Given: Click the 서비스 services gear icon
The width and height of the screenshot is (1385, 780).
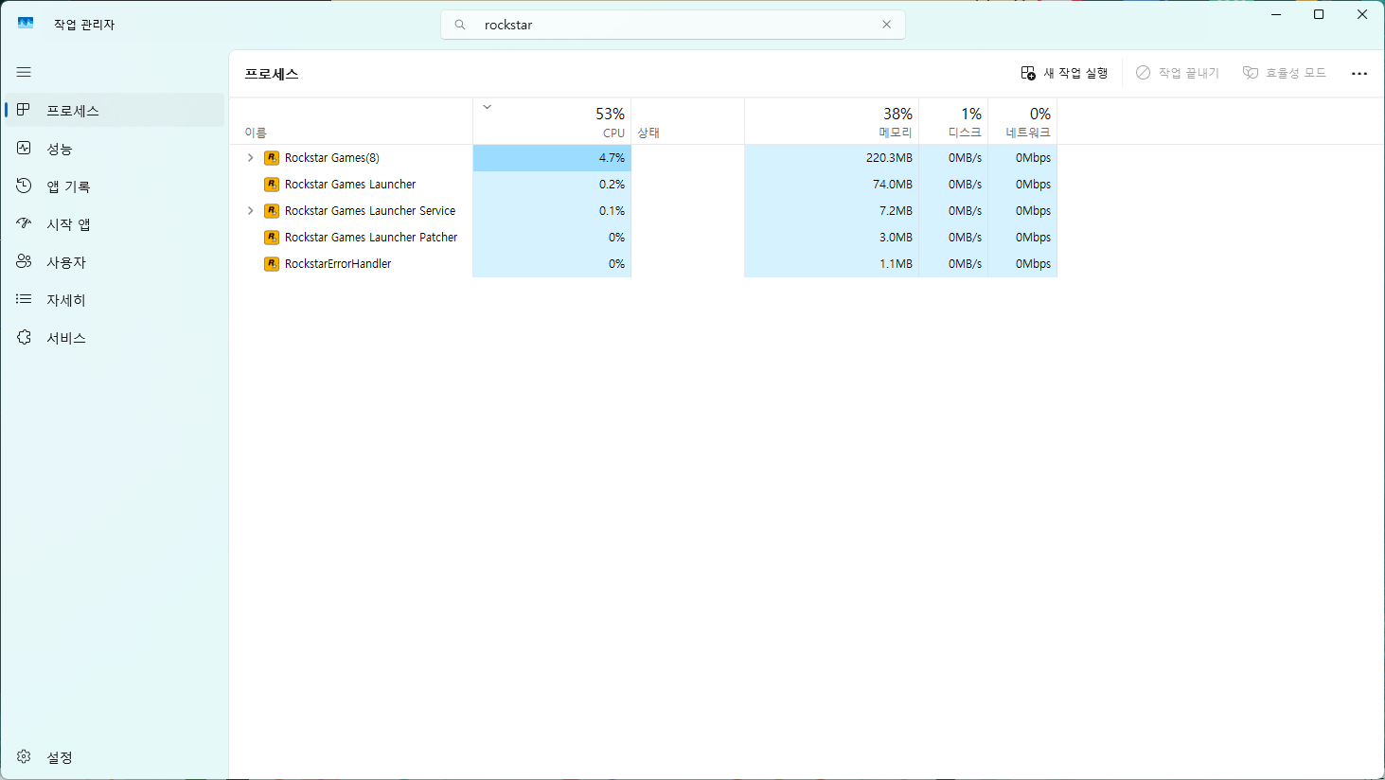Looking at the screenshot, I should (25, 338).
